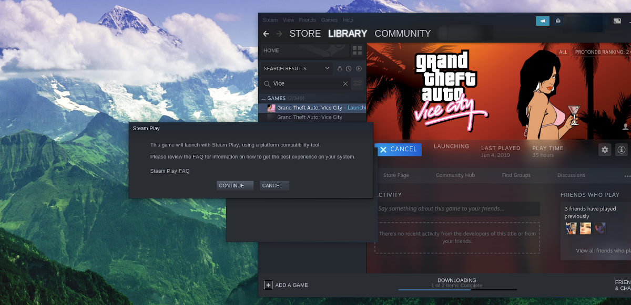Image resolution: width=631 pixels, height=305 pixels.
Task: Open more links ellipsis
Action: pyautogui.click(x=627, y=176)
